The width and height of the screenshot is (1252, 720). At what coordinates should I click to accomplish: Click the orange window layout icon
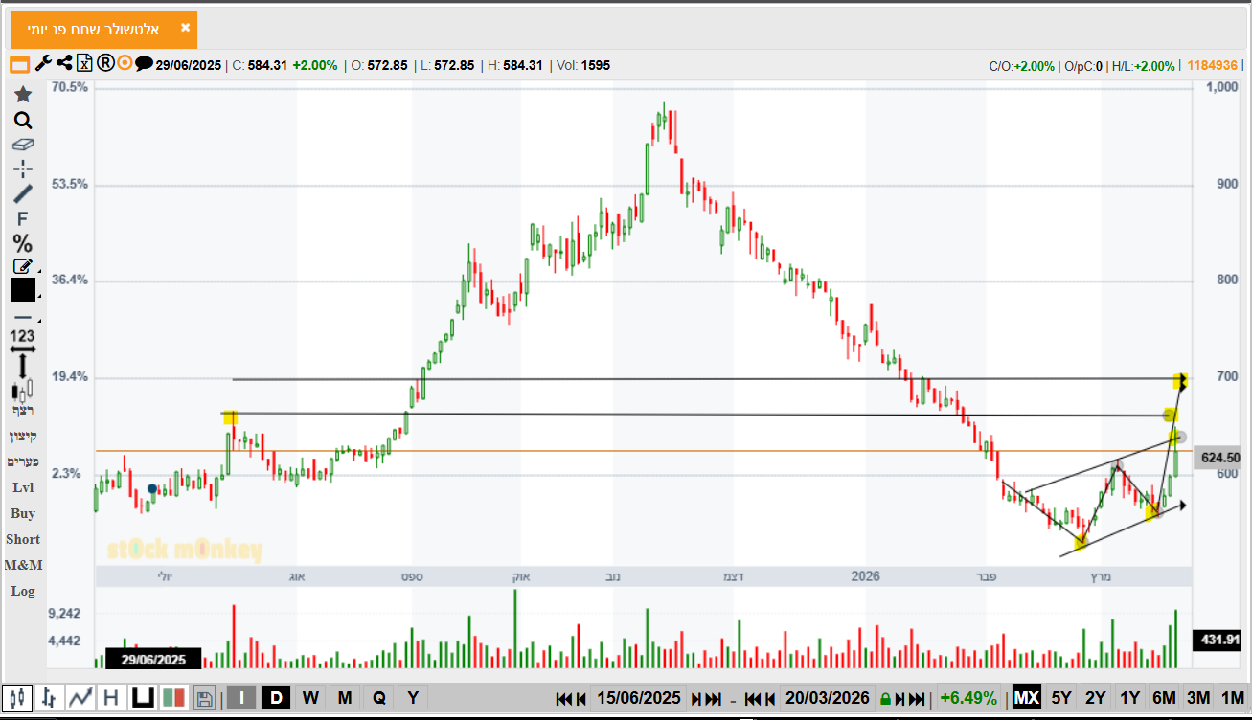[20, 64]
